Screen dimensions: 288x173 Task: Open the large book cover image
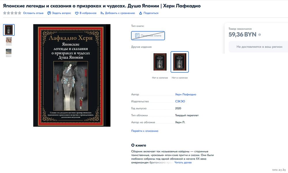(72, 75)
